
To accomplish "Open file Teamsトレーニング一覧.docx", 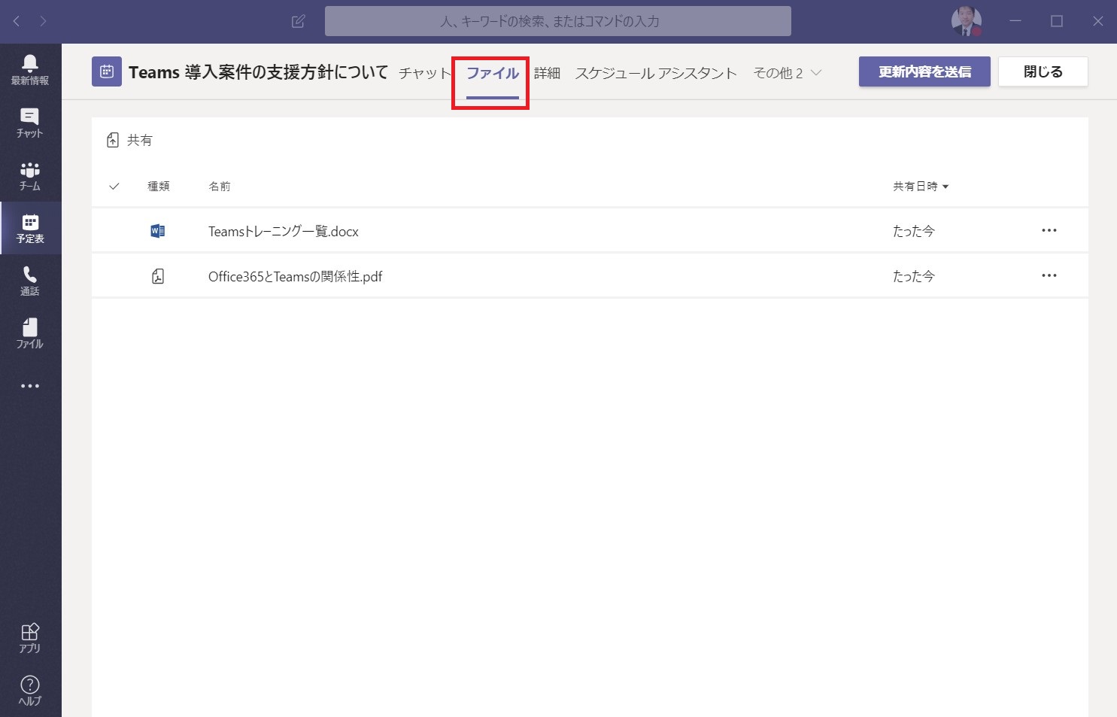I will tap(284, 232).
